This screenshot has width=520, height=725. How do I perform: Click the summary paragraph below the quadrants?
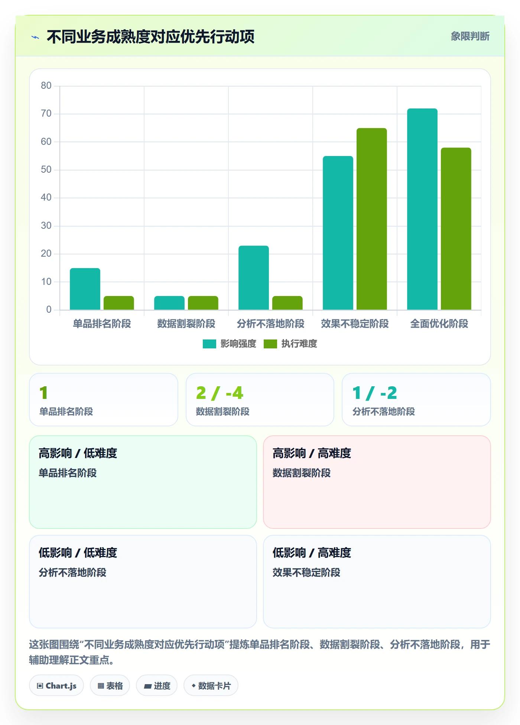tap(260, 652)
